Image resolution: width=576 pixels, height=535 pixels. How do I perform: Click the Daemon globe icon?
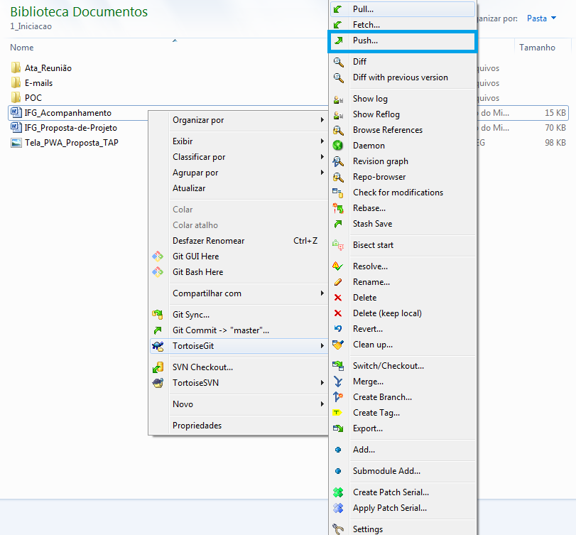[x=339, y=146]
